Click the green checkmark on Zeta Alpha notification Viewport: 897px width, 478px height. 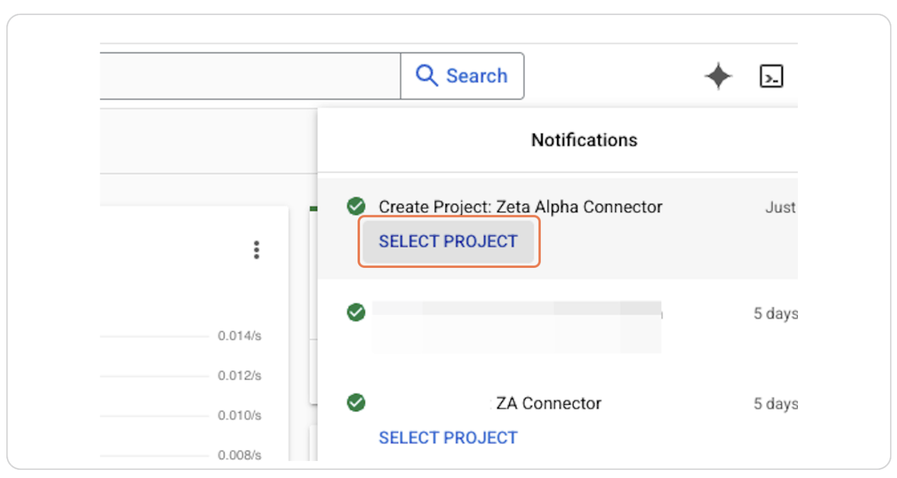356,206
